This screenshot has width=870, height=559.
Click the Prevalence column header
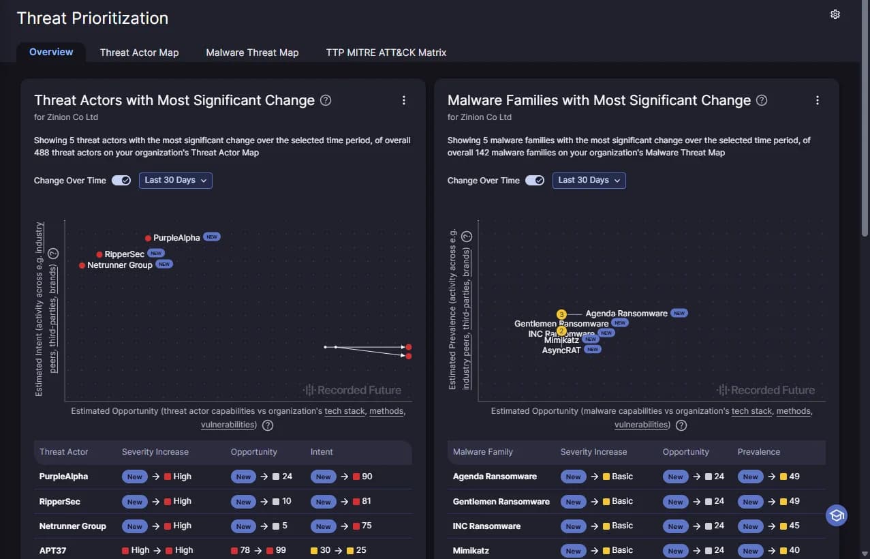pyautogui.click(x=759, y=452)
